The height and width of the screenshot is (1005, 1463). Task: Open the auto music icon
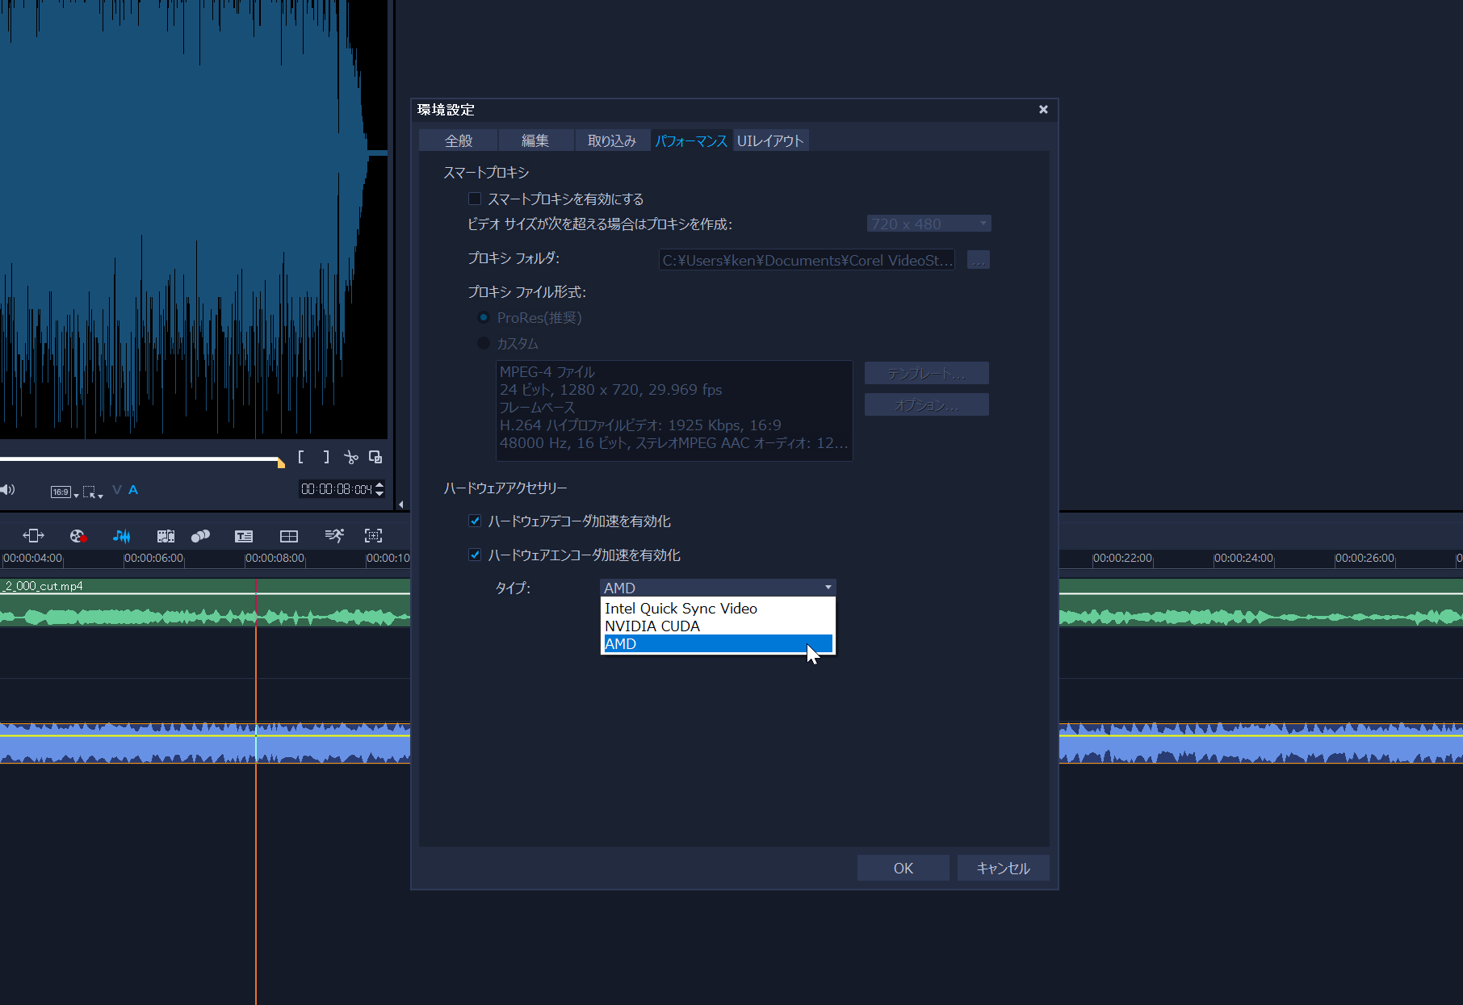click(166, 536)
